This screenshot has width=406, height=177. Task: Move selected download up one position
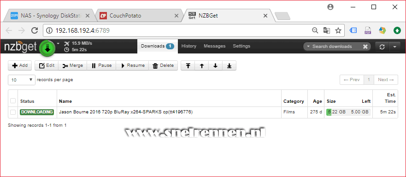[x=202, y=66]
